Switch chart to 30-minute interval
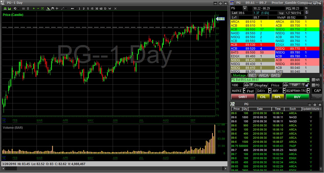 (97, 8)
